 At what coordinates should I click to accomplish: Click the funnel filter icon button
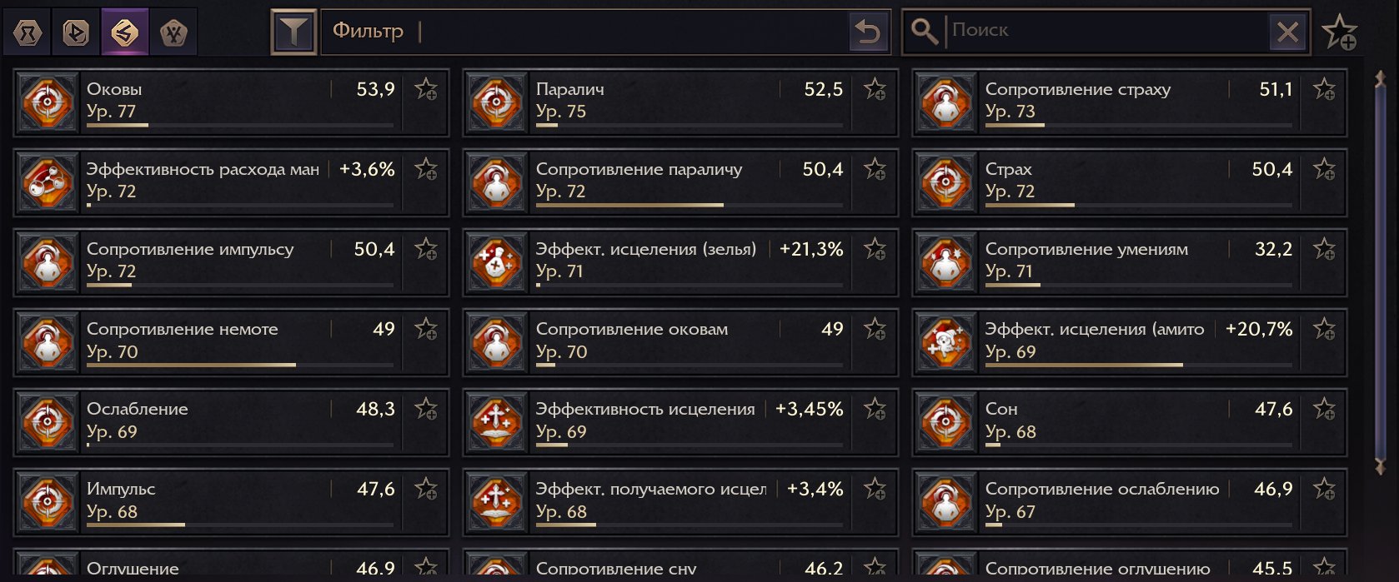[293, 32]
